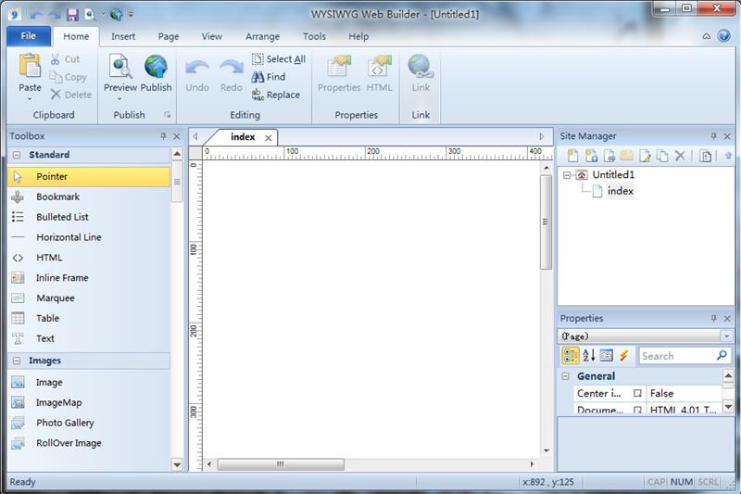
Task: Open the Help ribbon tab
Action: point(358,36)
